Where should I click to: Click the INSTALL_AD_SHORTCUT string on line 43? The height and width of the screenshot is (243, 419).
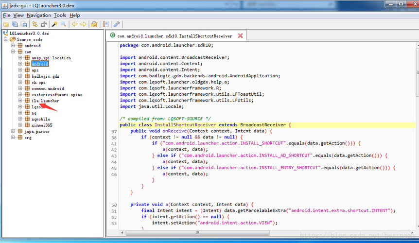247,156
